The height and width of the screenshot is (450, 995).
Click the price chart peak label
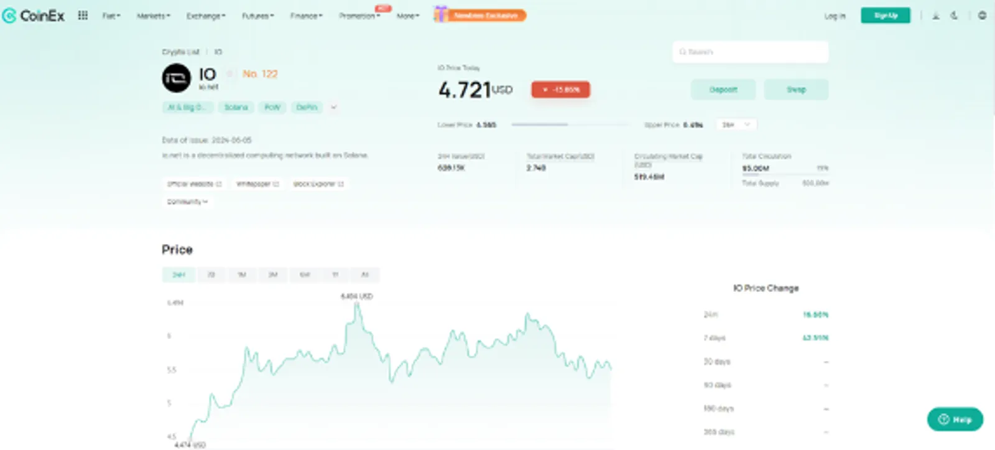357,296
